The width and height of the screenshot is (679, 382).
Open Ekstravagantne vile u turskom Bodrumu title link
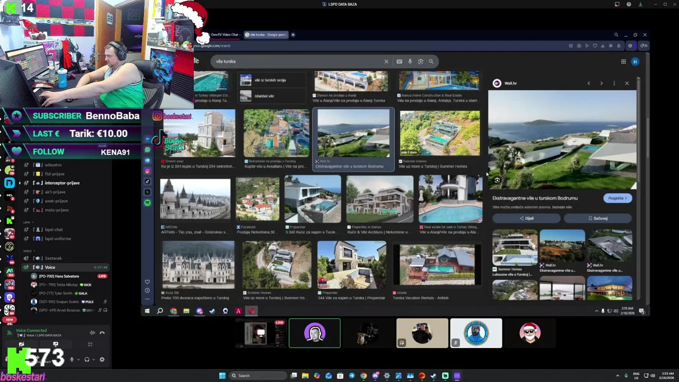tap(535, 198)
